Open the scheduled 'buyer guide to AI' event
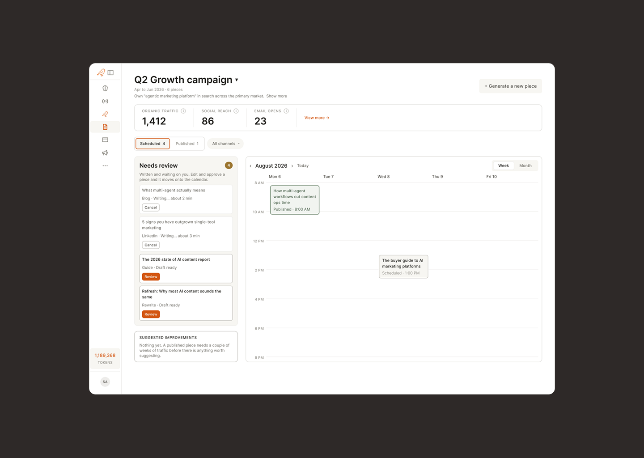 [403, 267]
